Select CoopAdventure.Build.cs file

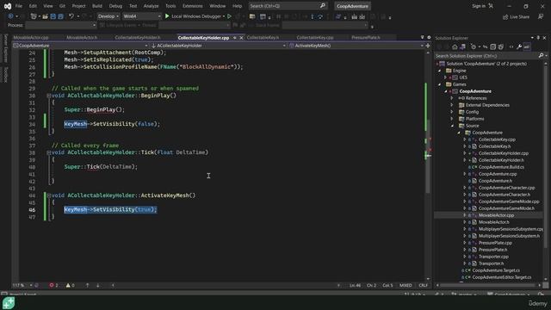click(x=501, y=167)
